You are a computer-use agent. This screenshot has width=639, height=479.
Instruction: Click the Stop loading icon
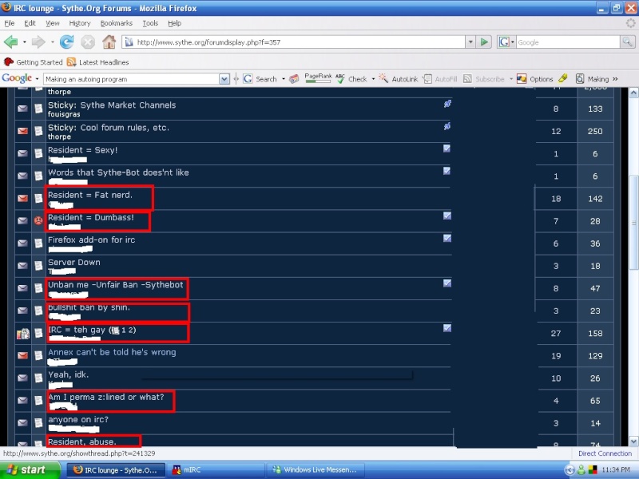click(88, 42)
